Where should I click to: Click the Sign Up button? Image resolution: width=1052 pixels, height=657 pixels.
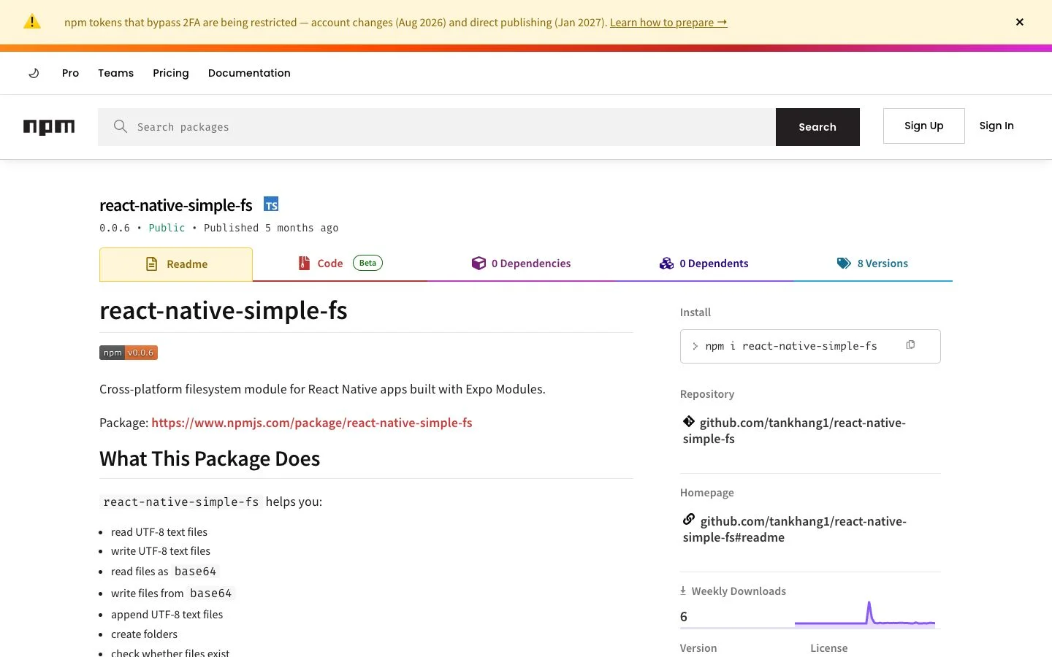pyautogui.click(x=923, y=126)
